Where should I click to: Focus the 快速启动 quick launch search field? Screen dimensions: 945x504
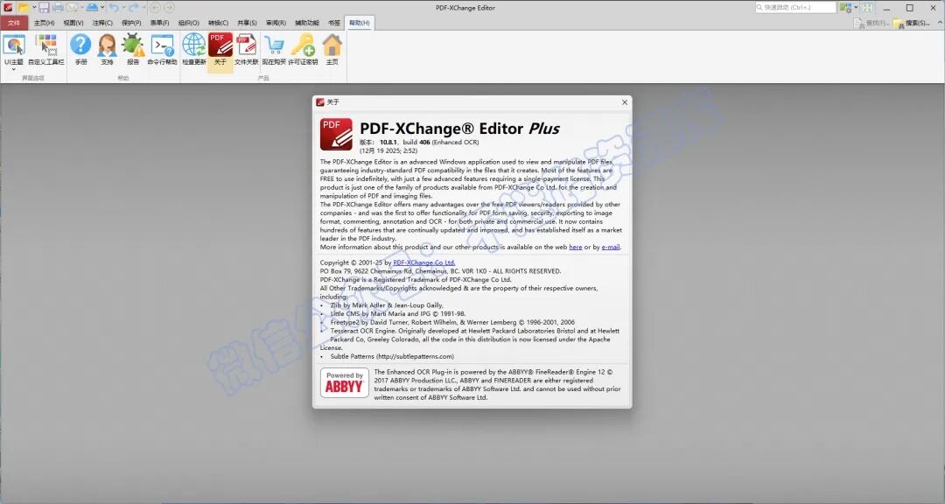click(795, 7)
